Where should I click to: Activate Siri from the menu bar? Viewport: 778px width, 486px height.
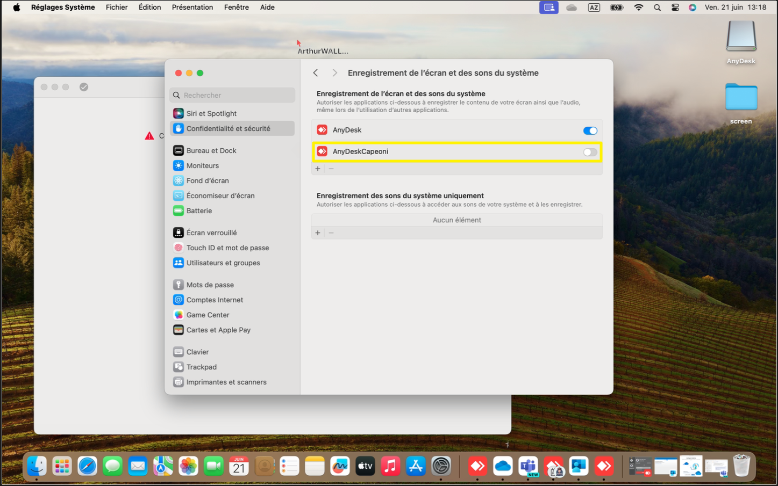(x=693, y=7)
